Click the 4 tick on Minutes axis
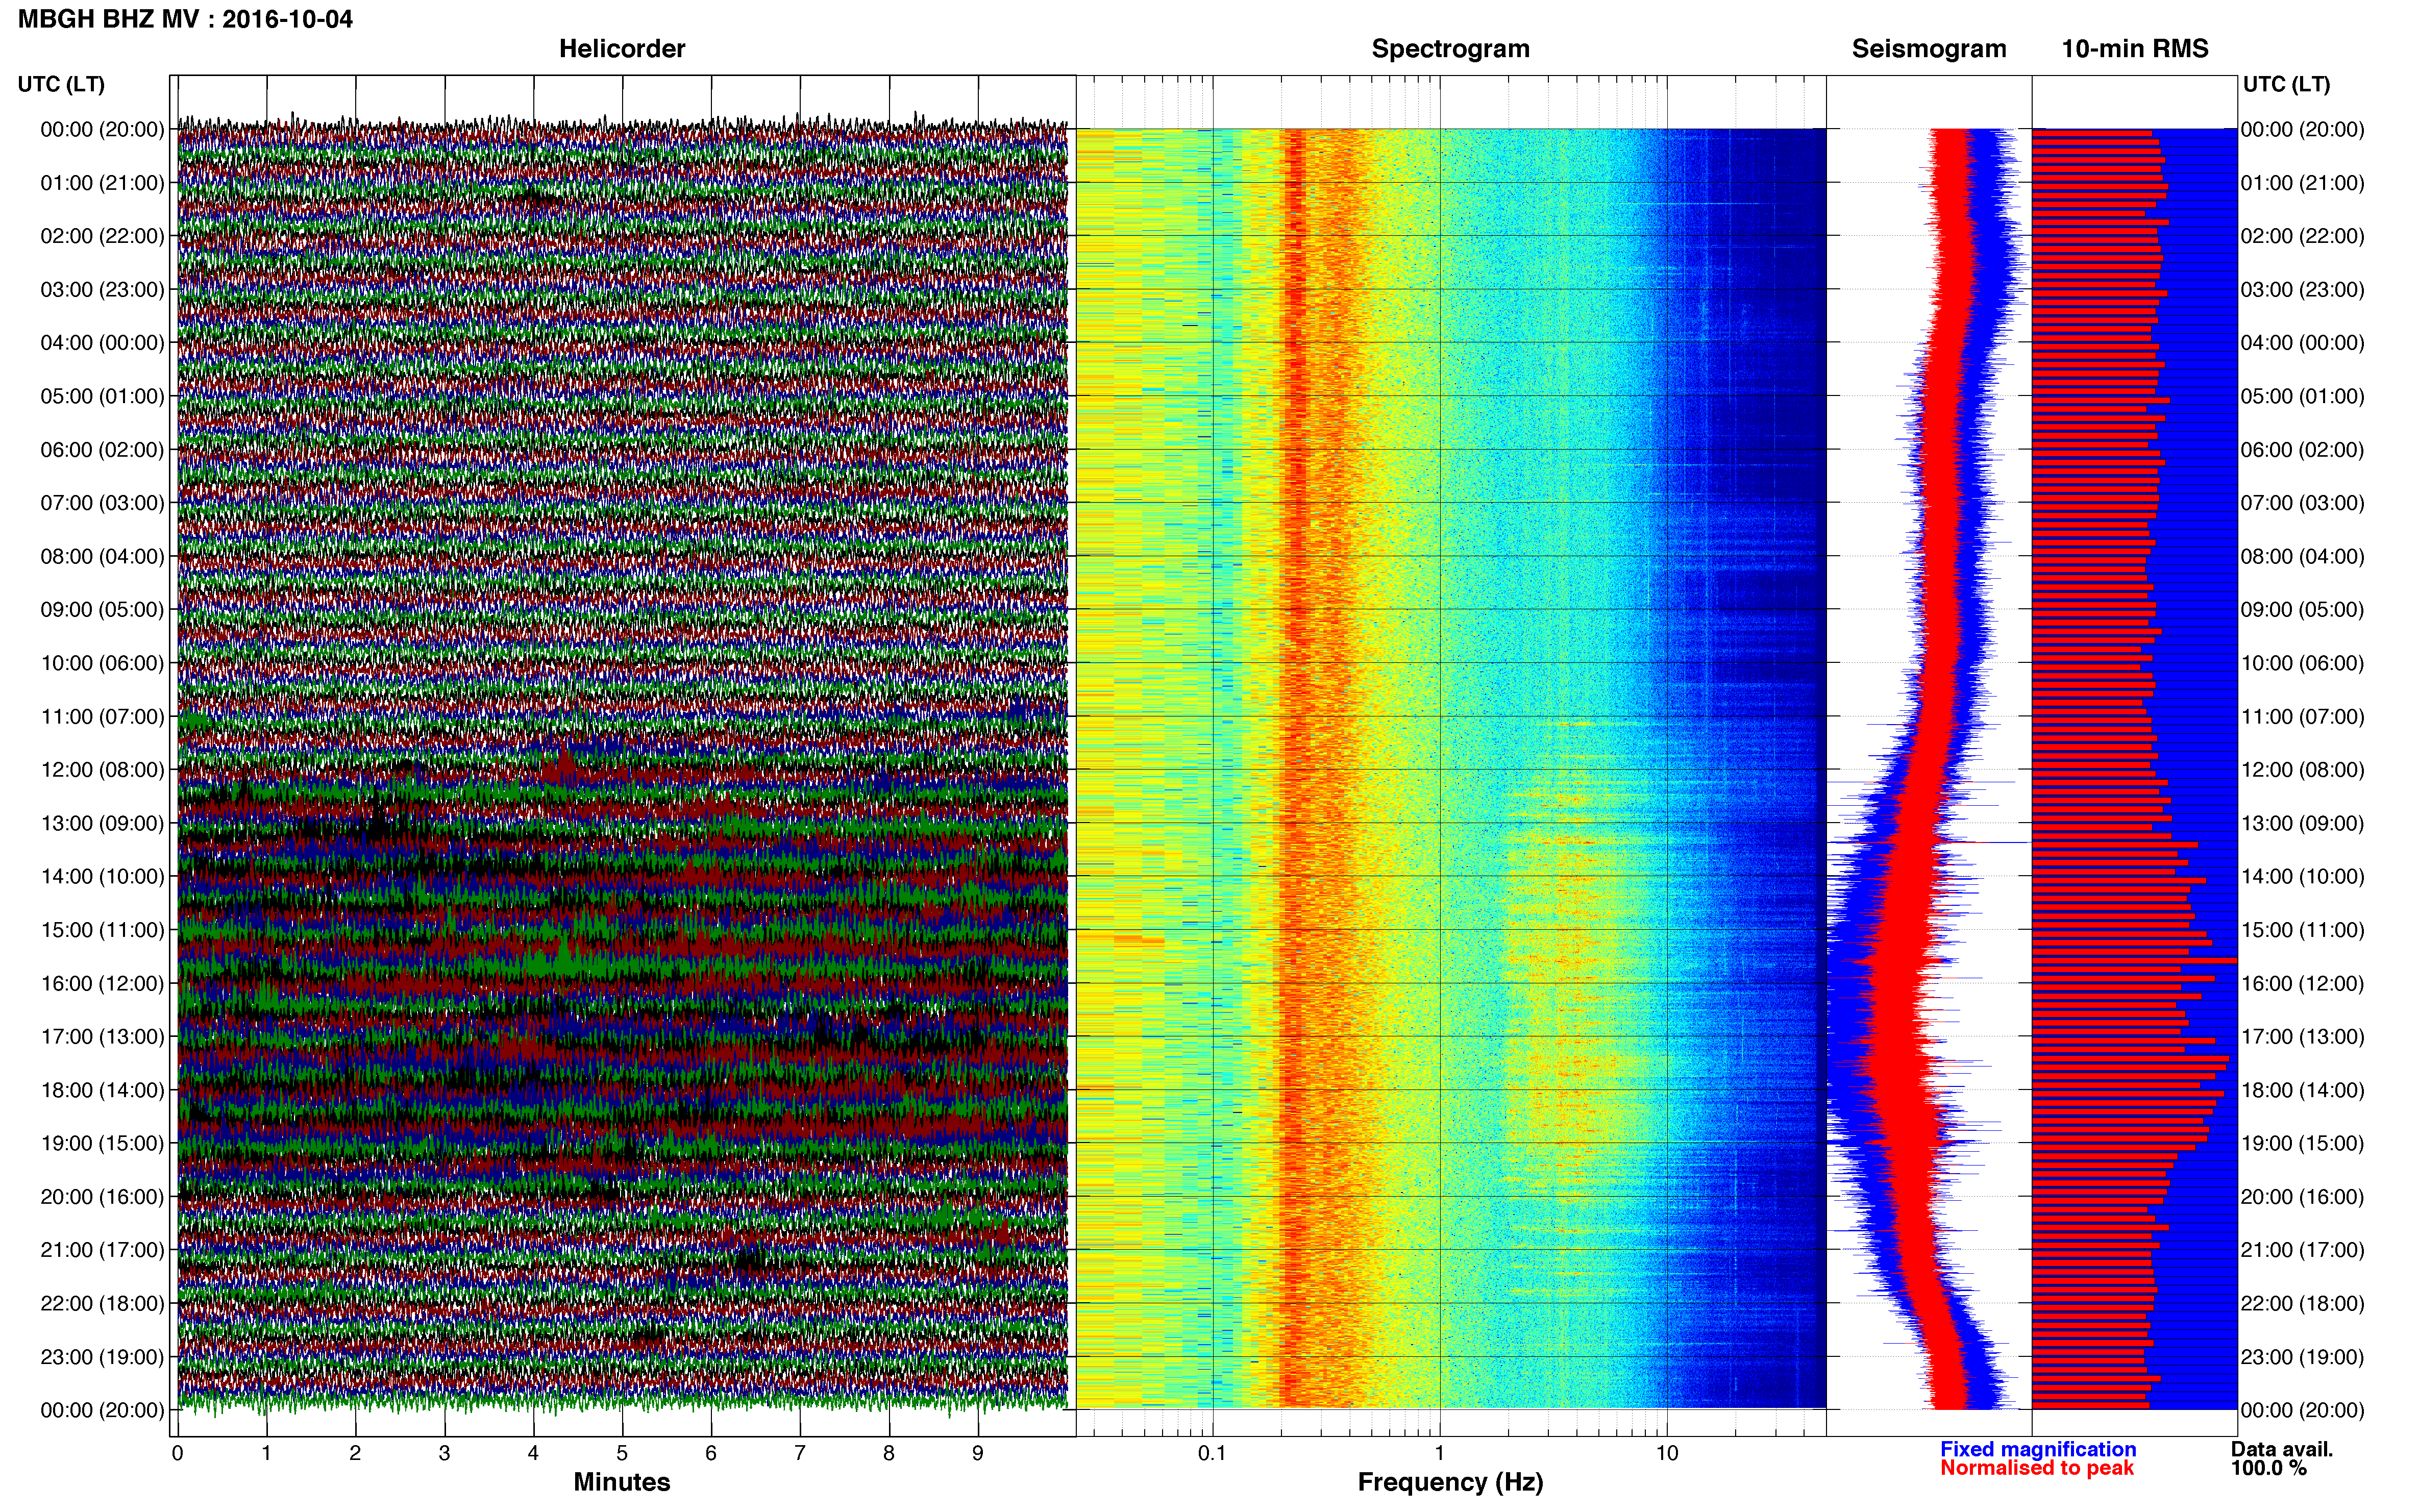This screenshot has width=2419, height=1512. (533, 1453)
